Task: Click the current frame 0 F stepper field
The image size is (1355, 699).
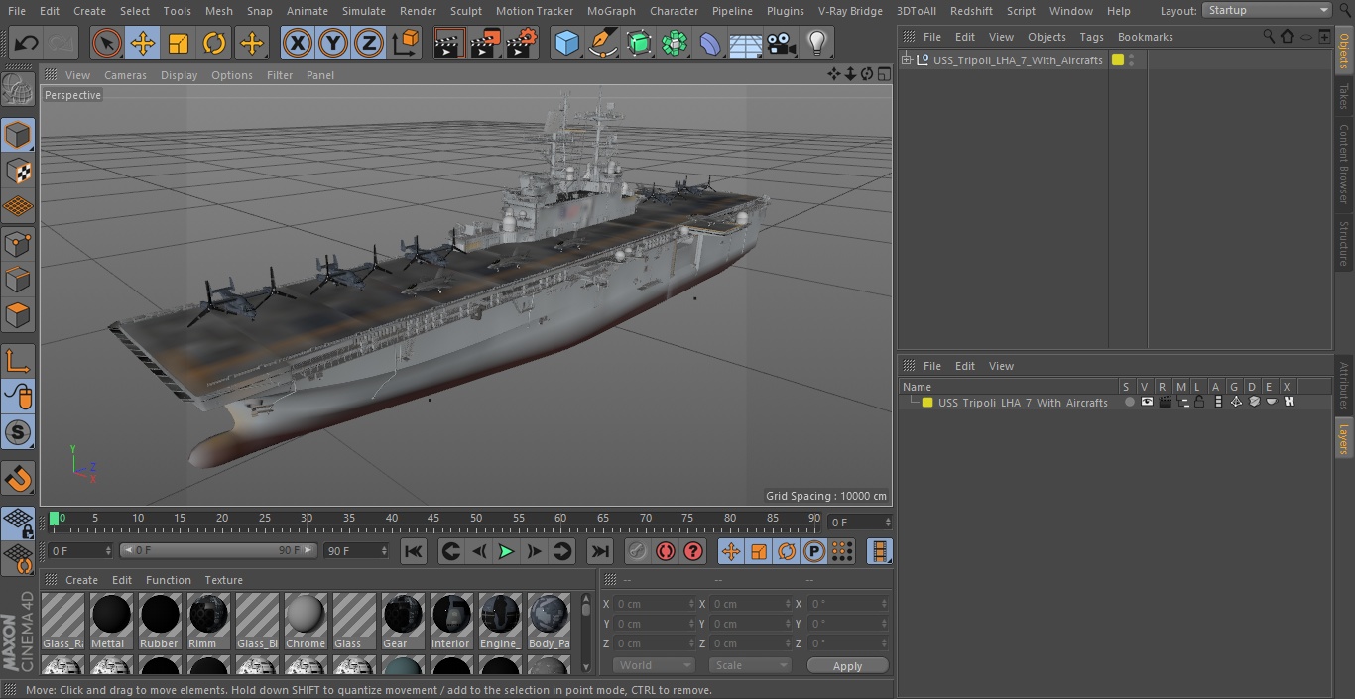Action: (x=860, y=522)
